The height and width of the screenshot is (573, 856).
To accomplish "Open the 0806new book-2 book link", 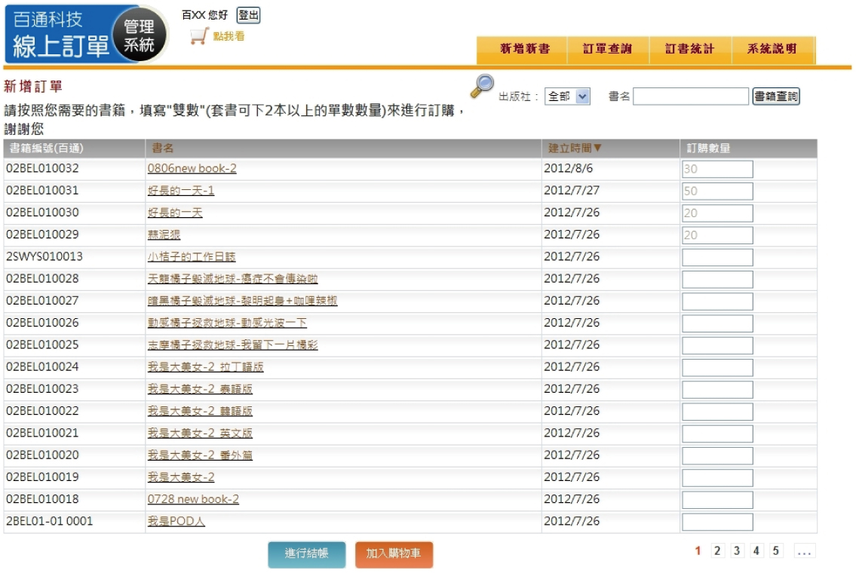I will pos(192,169).
